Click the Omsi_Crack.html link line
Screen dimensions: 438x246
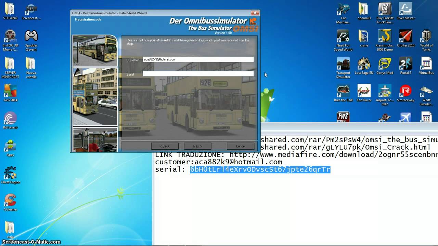pyautogui.click(x=345, y=147)
